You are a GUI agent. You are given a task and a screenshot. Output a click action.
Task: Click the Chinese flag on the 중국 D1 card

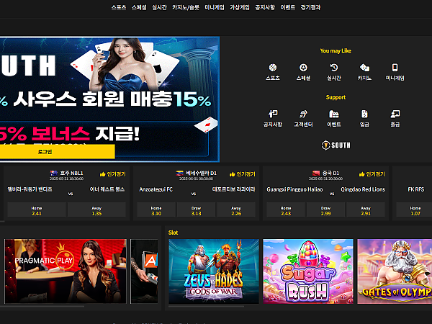point(316,173)
